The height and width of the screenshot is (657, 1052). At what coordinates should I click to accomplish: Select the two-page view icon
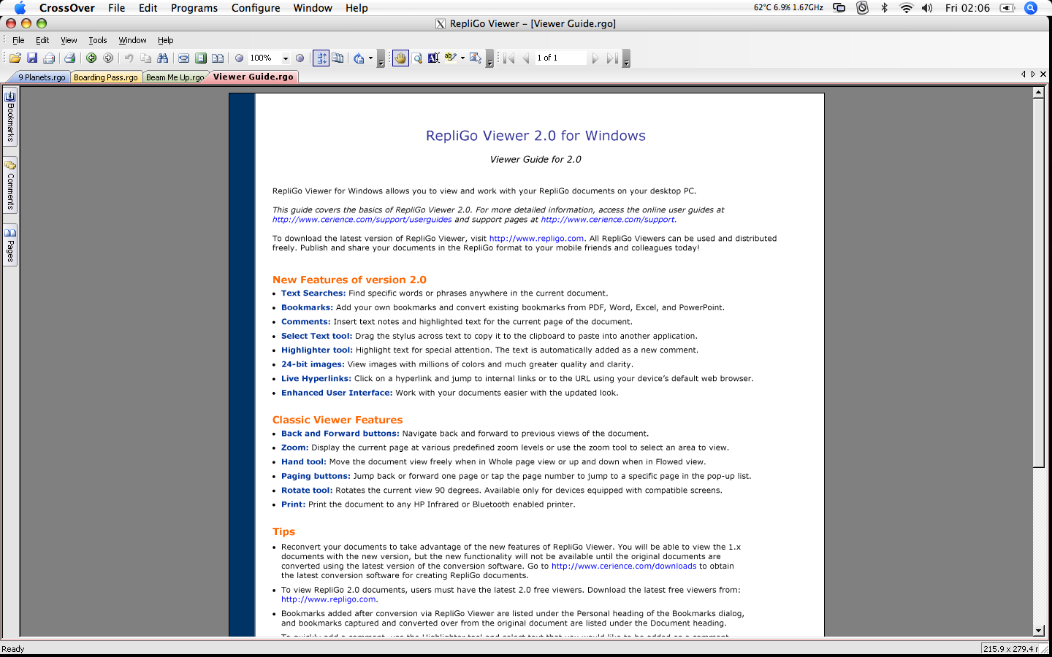pos(218,58)
